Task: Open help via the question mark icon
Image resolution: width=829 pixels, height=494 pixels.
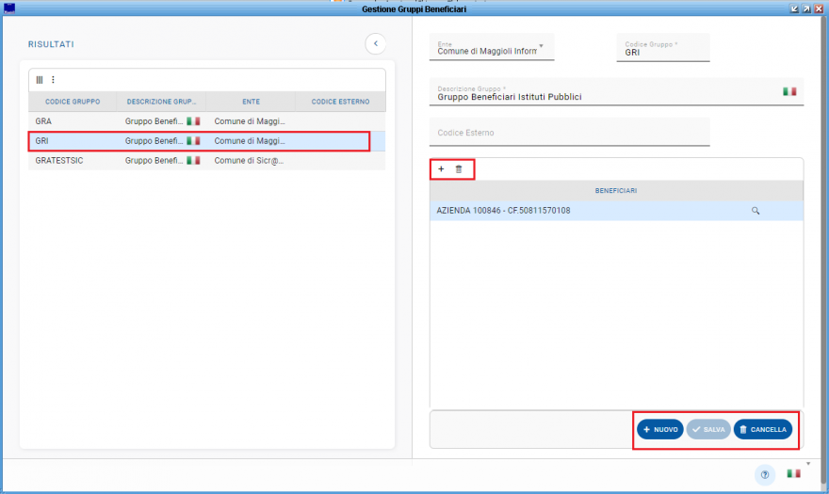Action: [x=765, y=474]
